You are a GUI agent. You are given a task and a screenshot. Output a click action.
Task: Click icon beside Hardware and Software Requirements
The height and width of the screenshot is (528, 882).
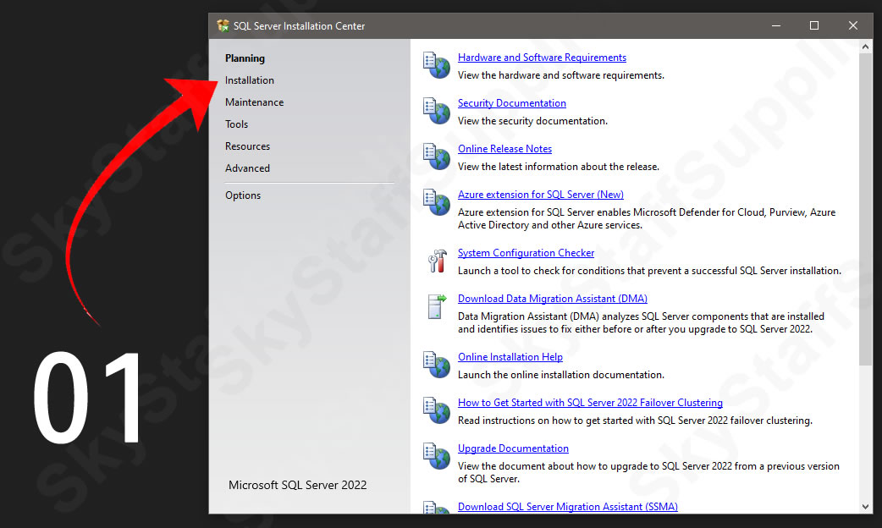pyautogui.click(x=437, y=65)
